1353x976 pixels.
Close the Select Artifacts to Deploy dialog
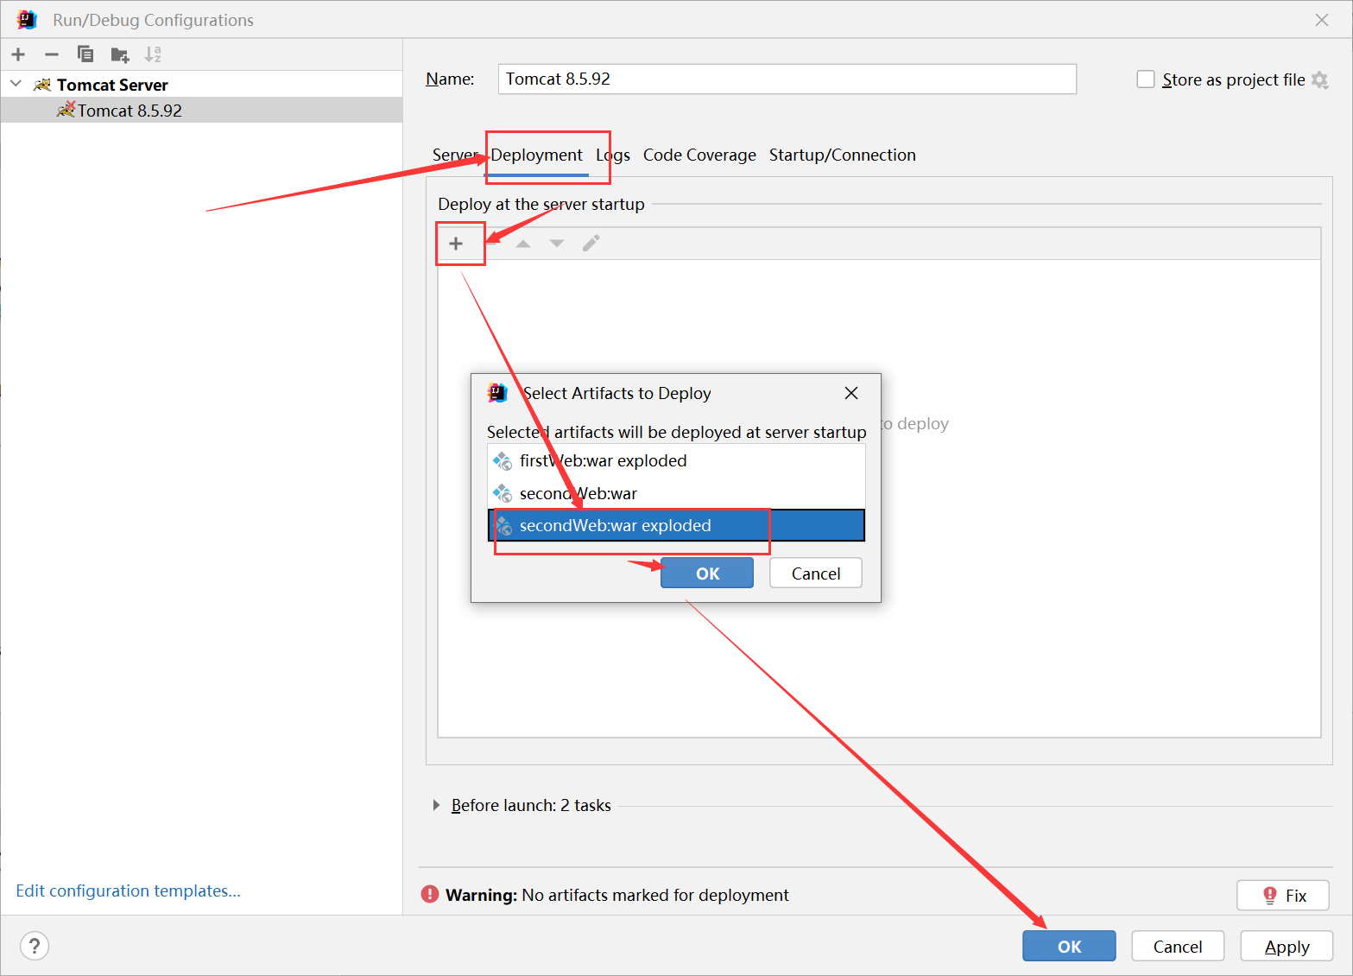point(851,393)
